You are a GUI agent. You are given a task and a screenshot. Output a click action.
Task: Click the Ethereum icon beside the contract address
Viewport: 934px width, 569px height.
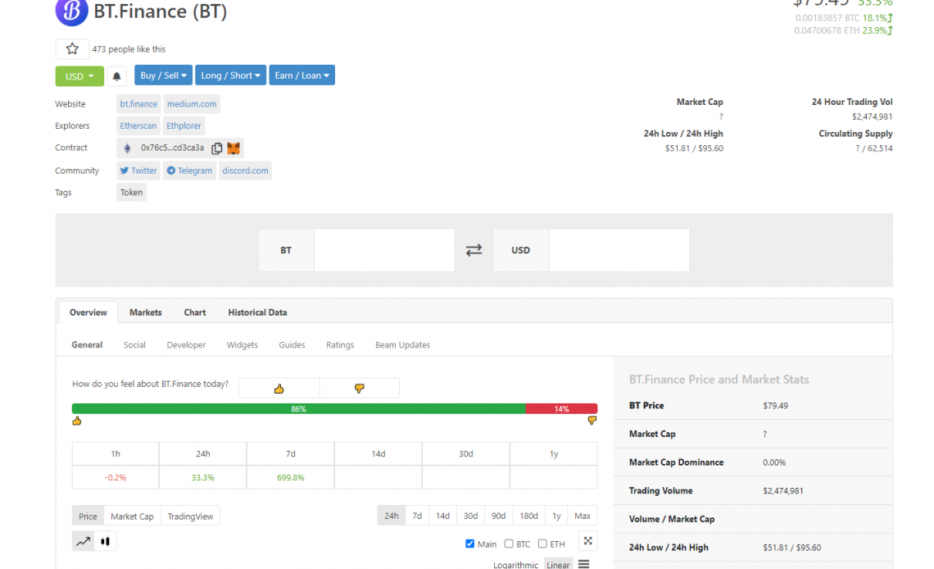coord(127,148)
